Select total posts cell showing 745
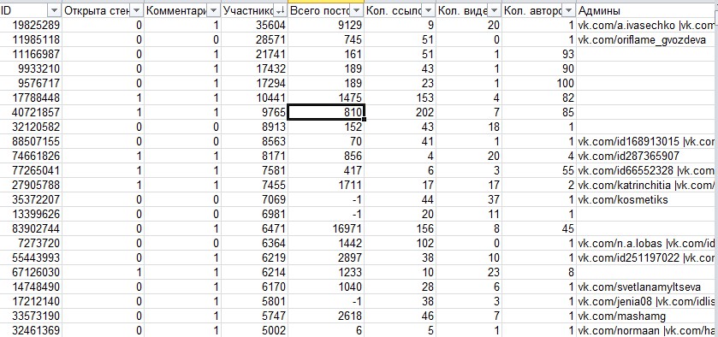 coord(326,40)
